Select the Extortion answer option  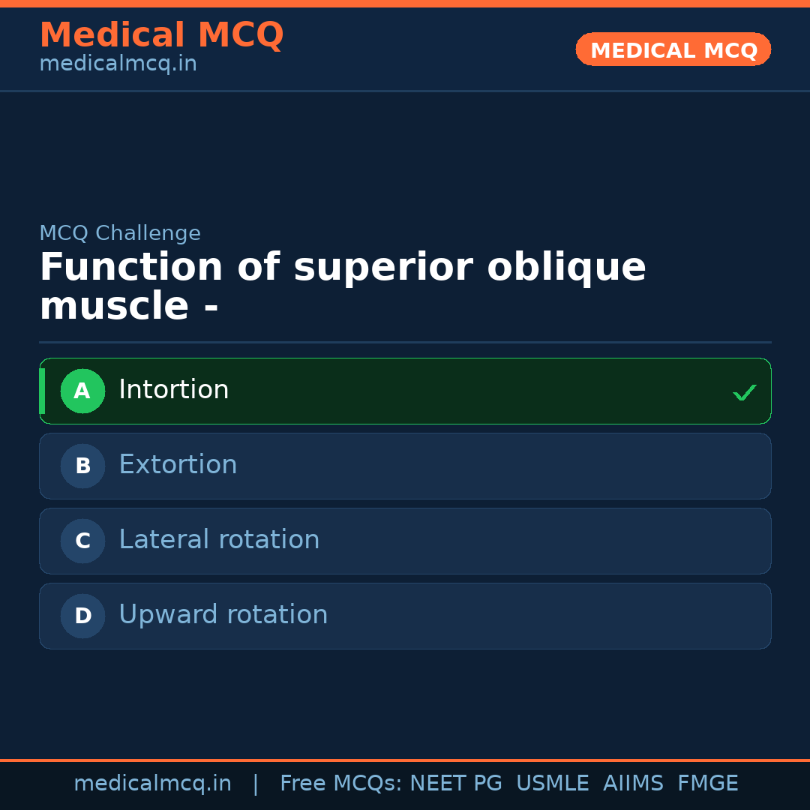click(x=405, y=466)
